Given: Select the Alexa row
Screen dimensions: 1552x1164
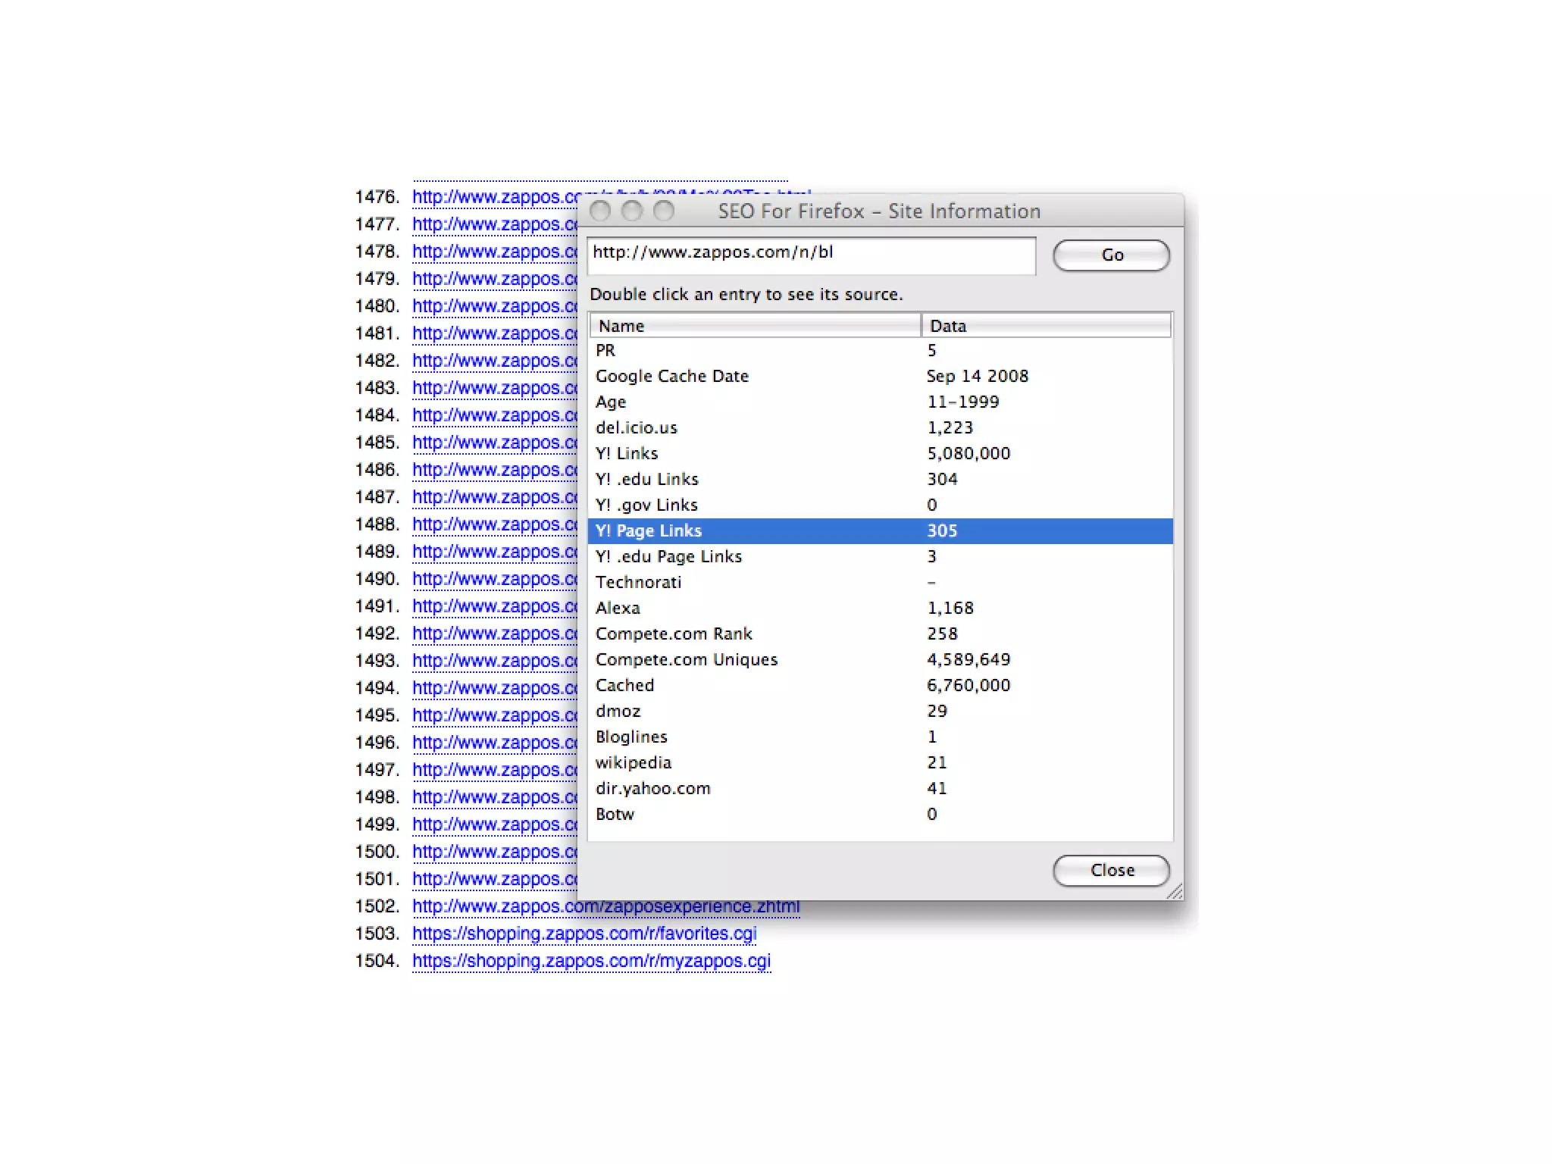Looking at the screenshot, I should [879, 609].
